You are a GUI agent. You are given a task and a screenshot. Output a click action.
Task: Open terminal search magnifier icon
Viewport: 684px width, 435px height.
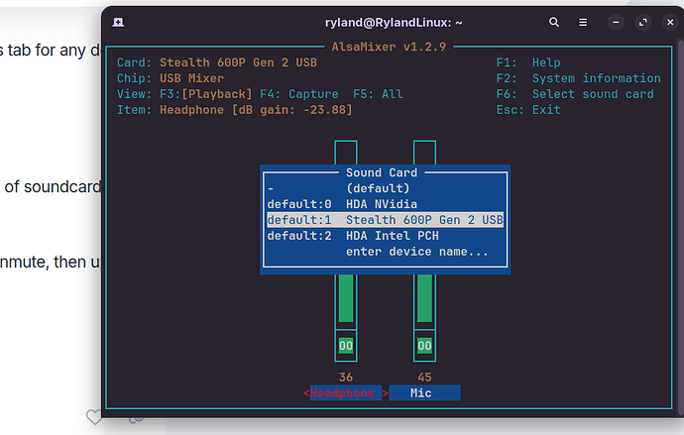(554, 22)
